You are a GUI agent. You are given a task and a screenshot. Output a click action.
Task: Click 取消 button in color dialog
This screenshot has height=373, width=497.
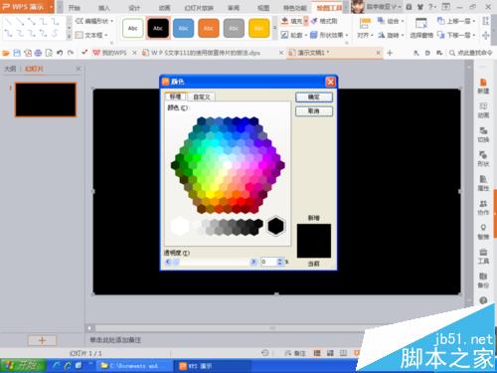(314, 111)
